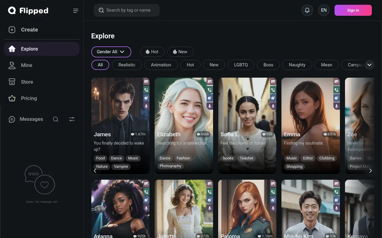Open the gallery icon on James's card
Viewport: 382px width, 238px height.
click(146, 81)
